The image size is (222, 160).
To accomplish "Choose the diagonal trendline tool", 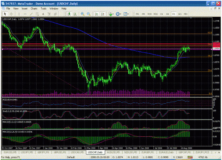I will click(31, 14).
